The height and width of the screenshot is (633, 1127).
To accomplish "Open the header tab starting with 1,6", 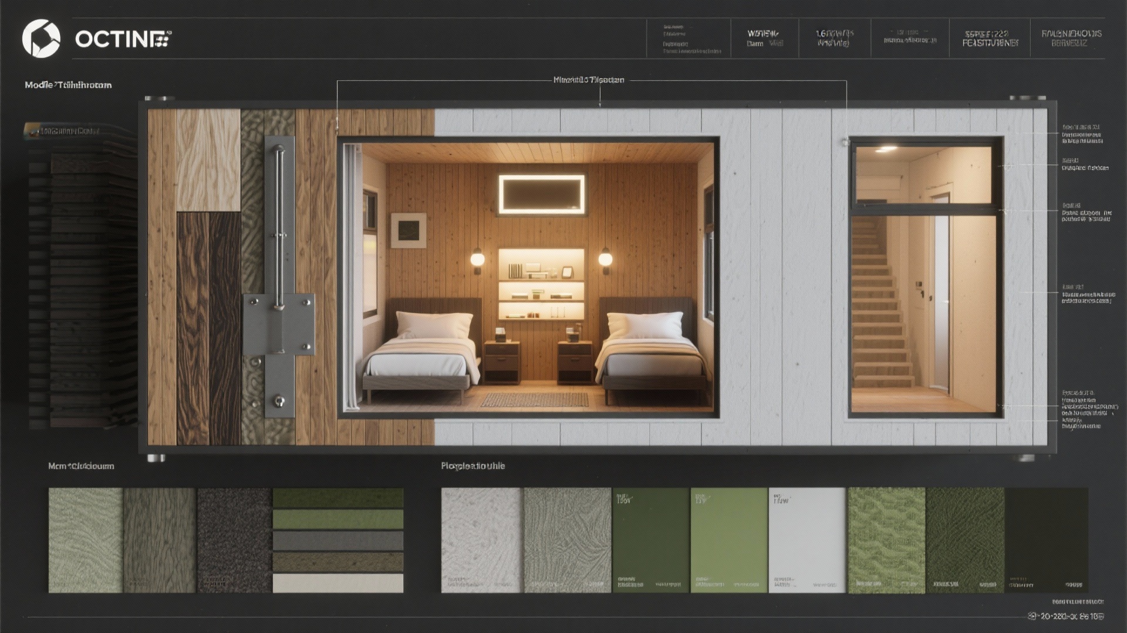I will click(x=834, y=38).
